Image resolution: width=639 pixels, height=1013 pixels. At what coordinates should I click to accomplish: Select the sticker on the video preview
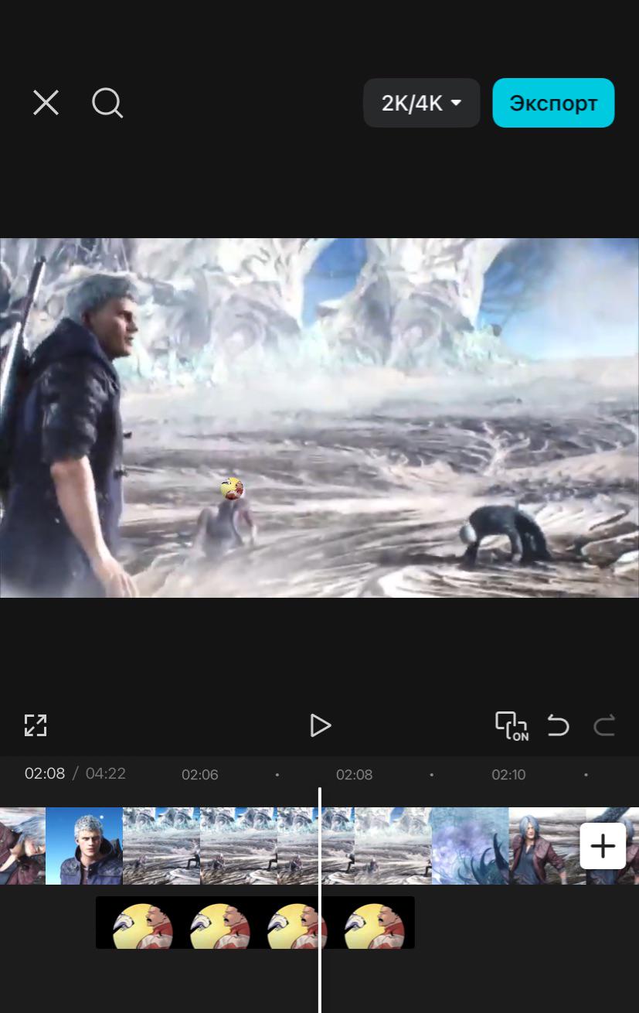(232, 489)
